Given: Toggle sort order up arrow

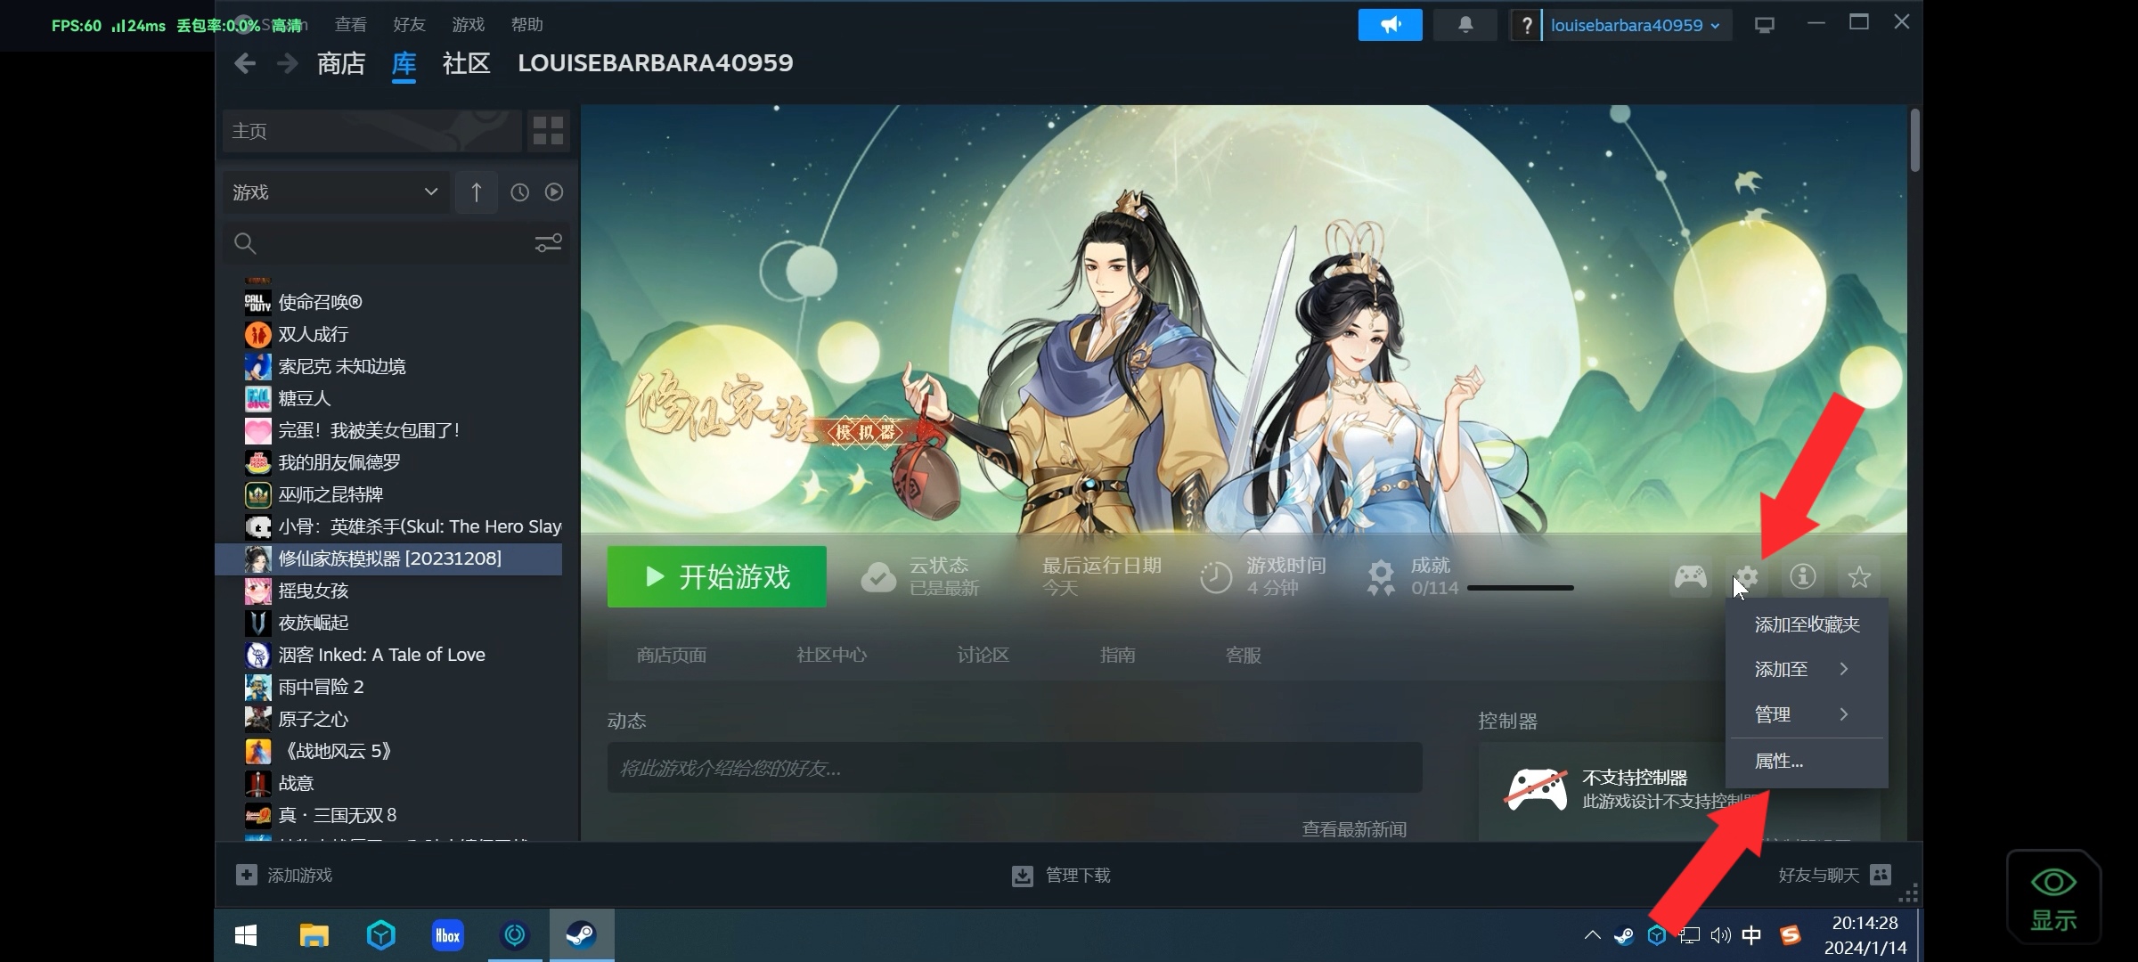Looking at the screenshot, I should [477, 192].
